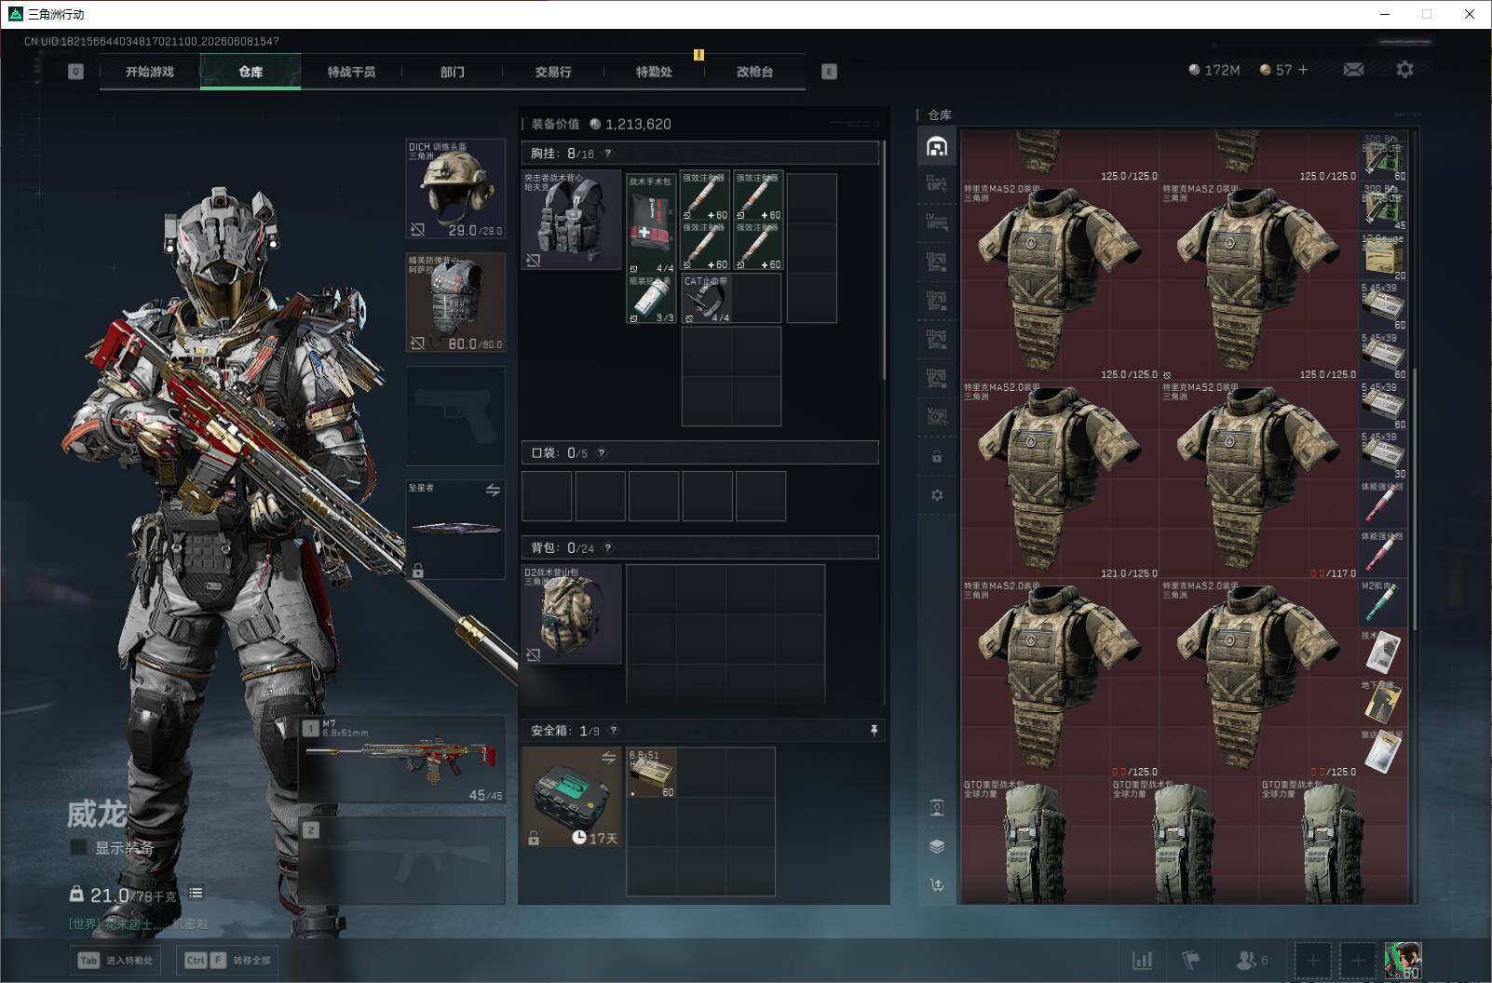Image resolution: width=1492 pixels, height=983 pixels.
Task: Swap the 坠星者 melee weapon
Action: click(x=493, y=491)
